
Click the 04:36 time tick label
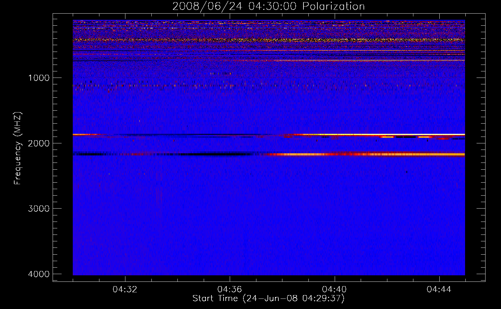tap(230, 290)
